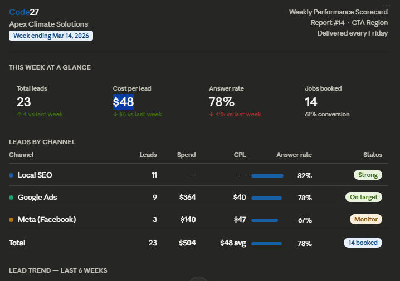Click the Spend column header

pos(186,155)
